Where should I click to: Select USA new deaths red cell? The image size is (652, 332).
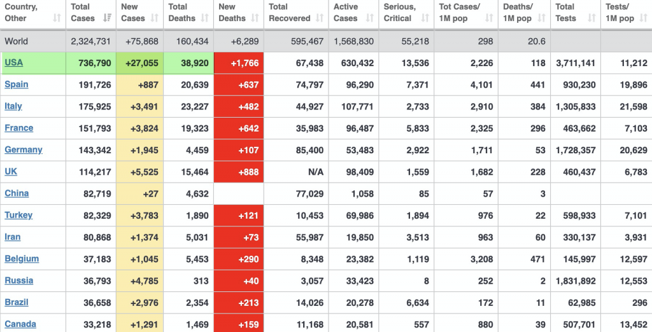[239, 63]
